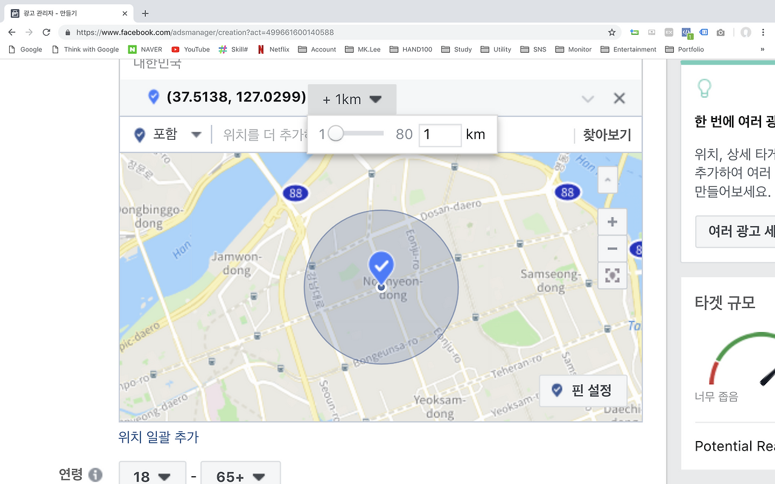Click the pin icon beside the coordinates
The height and width of the screenshot is (484, 775).
click(x=153, y=97)
